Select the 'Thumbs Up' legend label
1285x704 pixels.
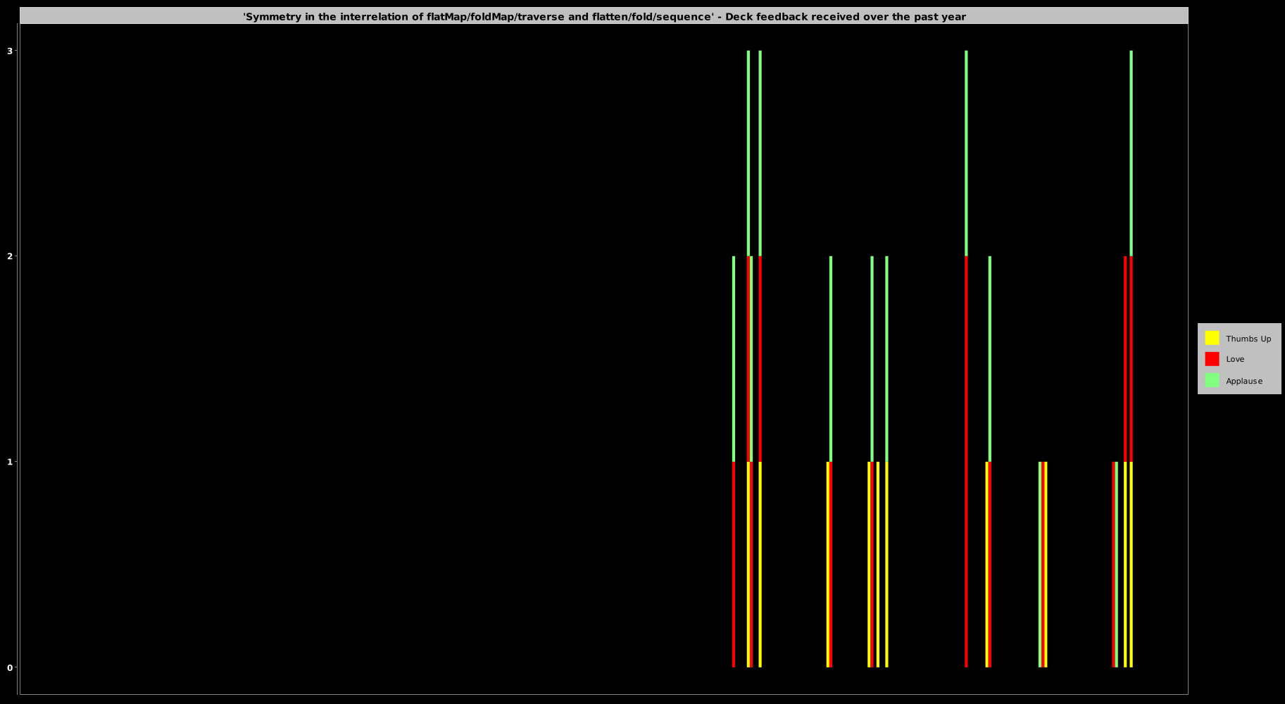click(x=1248, y=339)
